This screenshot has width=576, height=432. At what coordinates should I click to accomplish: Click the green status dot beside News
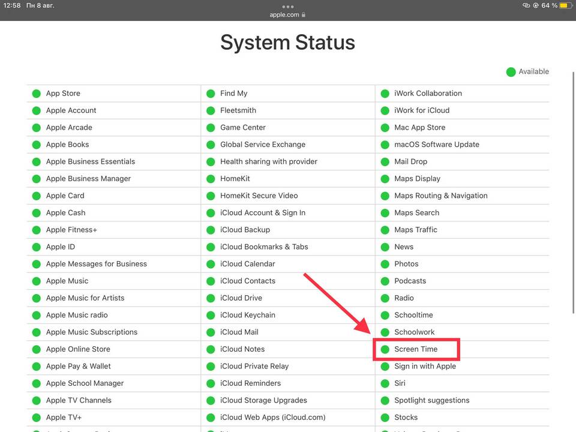[x=385, y=247]
